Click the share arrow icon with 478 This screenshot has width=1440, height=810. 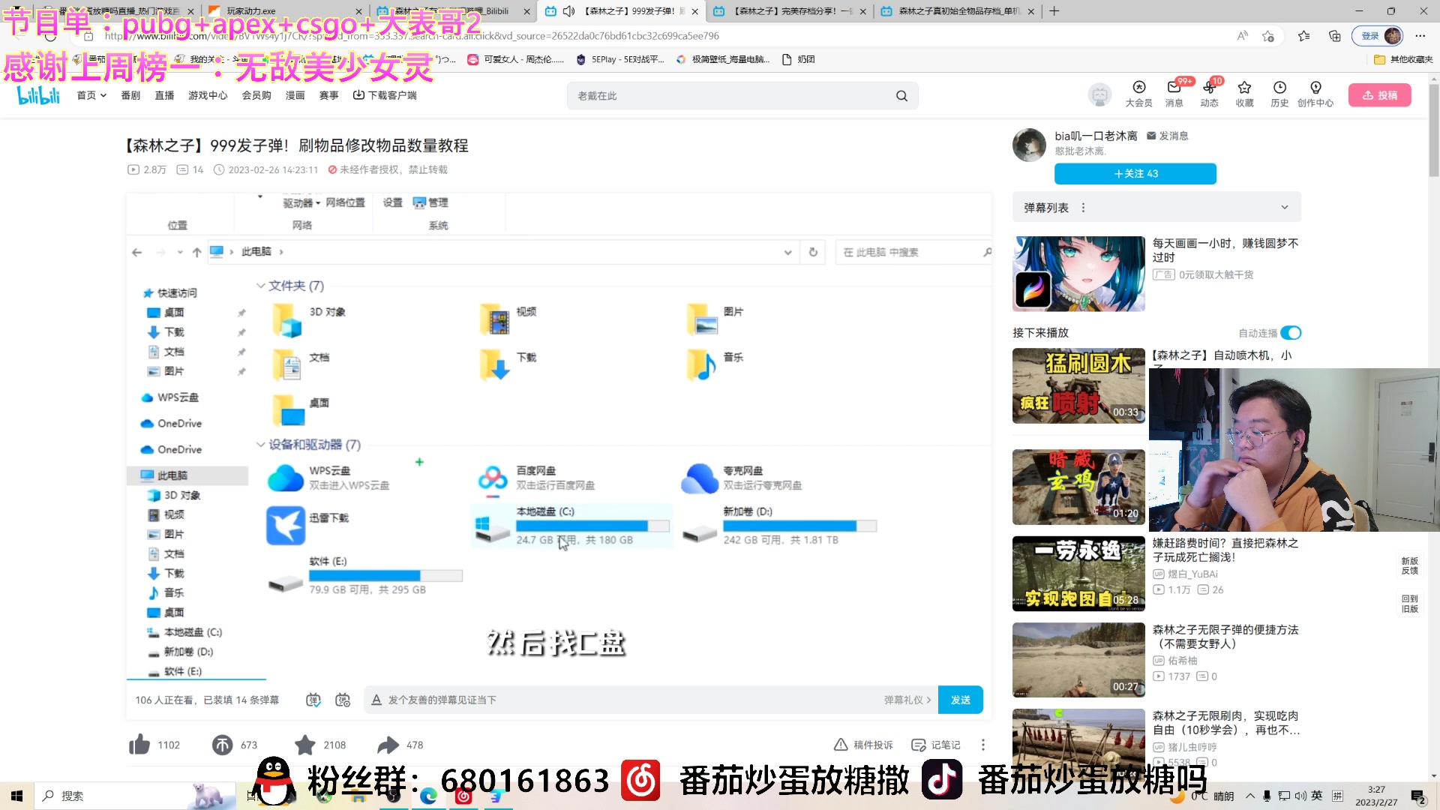coord(387,745)
